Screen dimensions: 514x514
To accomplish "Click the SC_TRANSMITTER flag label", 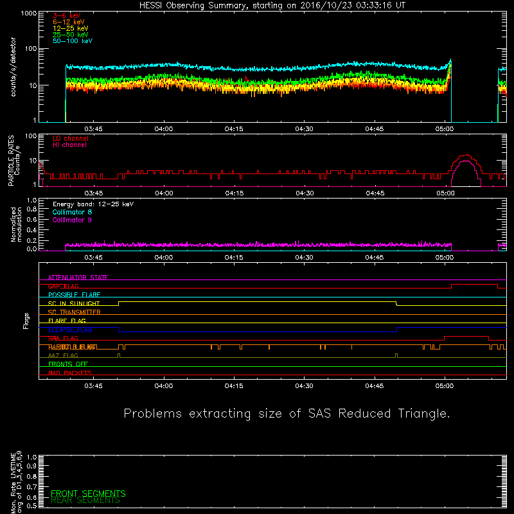I will [74, 312].
